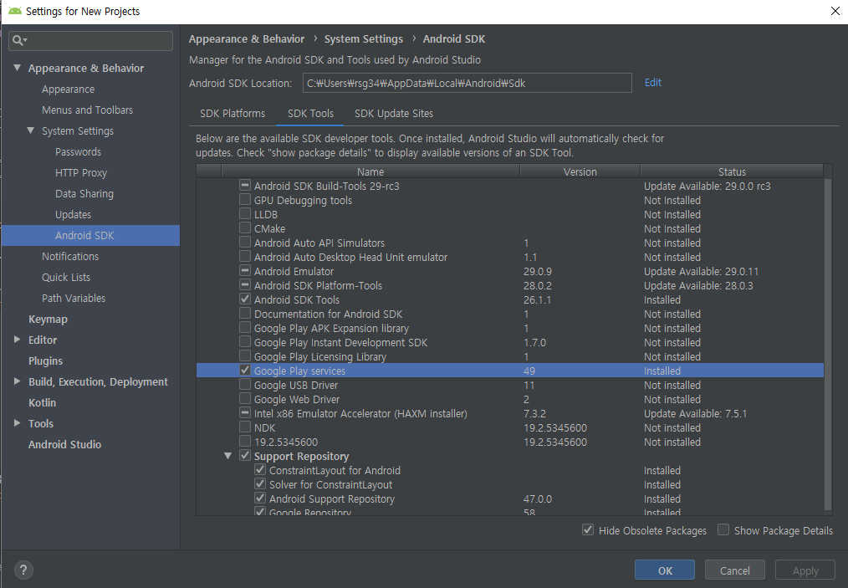Screen dimensions: 848x588
Task: Expand Build, Execution, Deployment node
Action: pyautogui.click(x=18, y=381)
